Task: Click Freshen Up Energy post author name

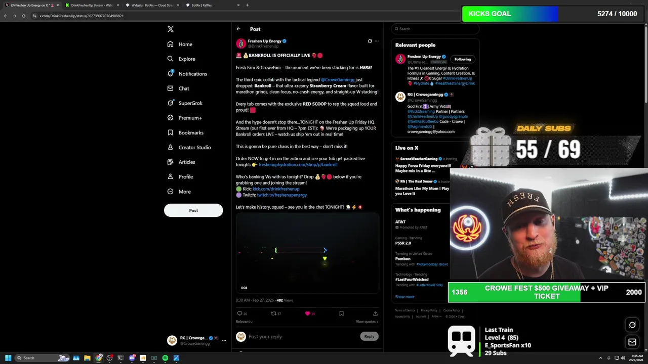Action: coord(264,41)
